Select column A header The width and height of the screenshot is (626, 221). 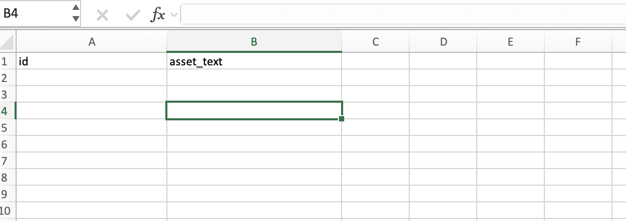click(92, 43)
